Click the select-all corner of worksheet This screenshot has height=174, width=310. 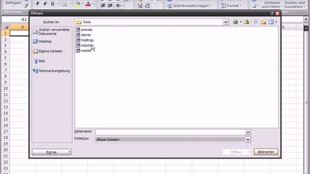pyautogui.click(x=5, y=27)
